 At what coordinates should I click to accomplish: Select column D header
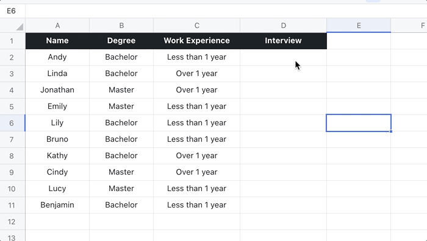tap(283, 26)
